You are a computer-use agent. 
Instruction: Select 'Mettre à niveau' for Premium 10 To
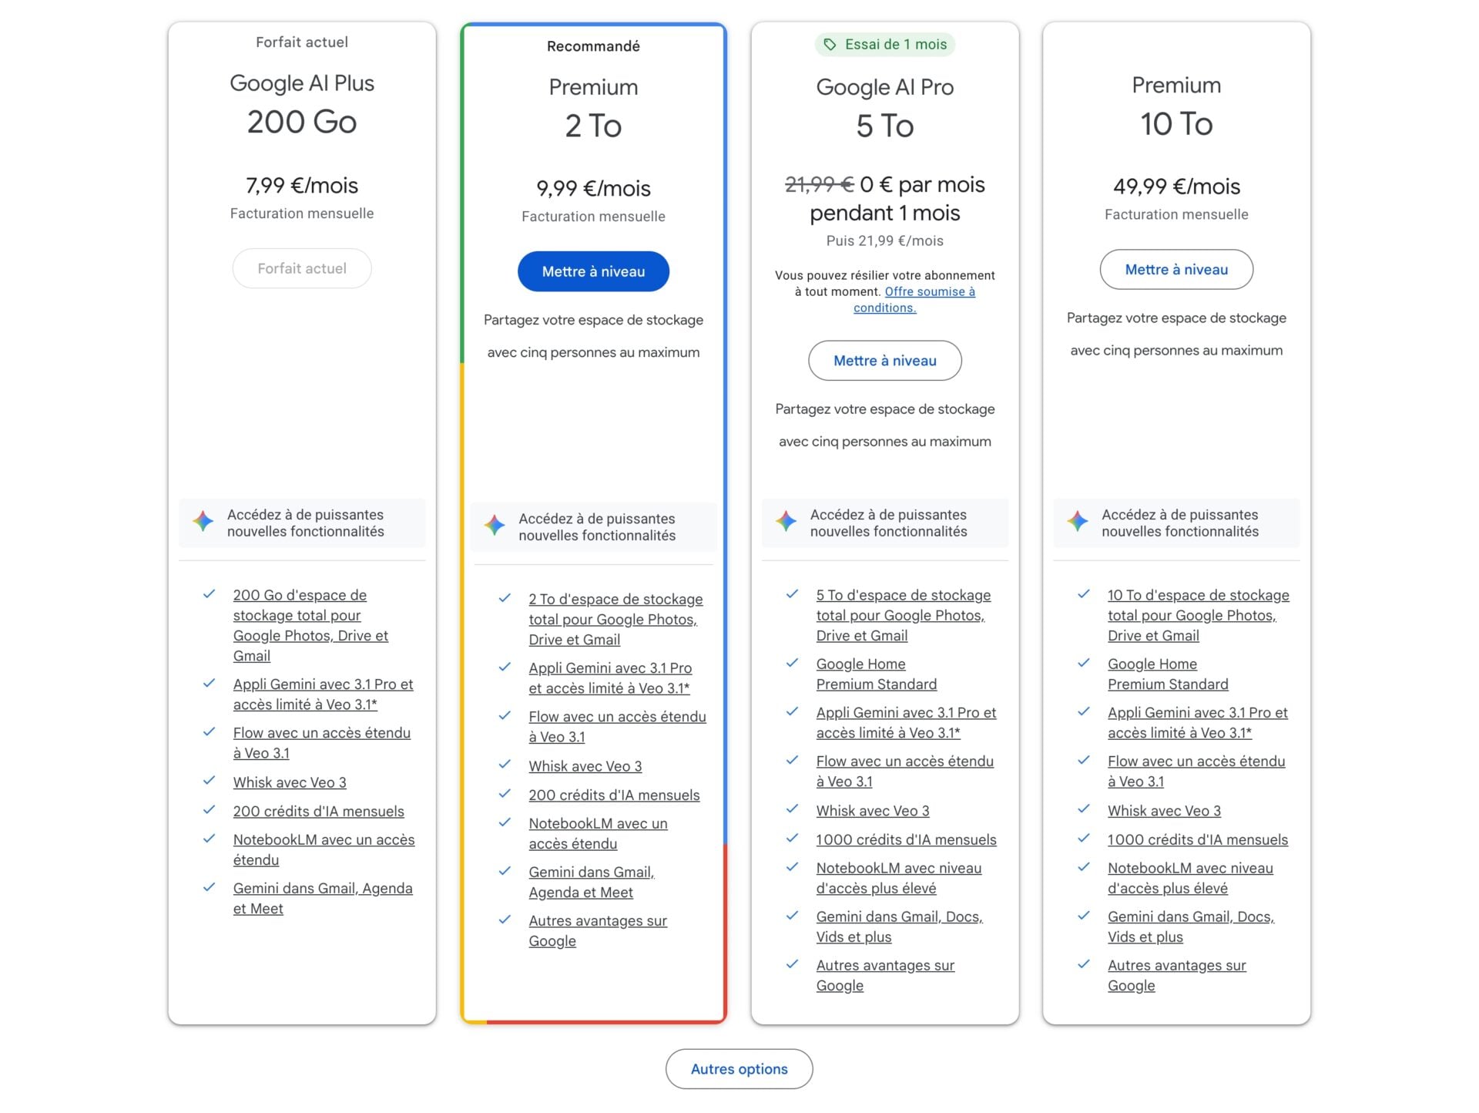[x=1176, y=269]
